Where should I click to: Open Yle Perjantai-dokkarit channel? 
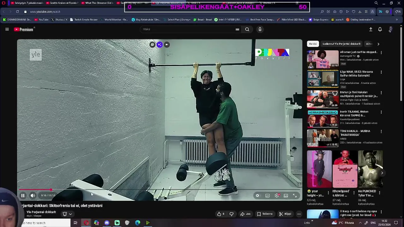pyautogui.click(x=41, y=212)
